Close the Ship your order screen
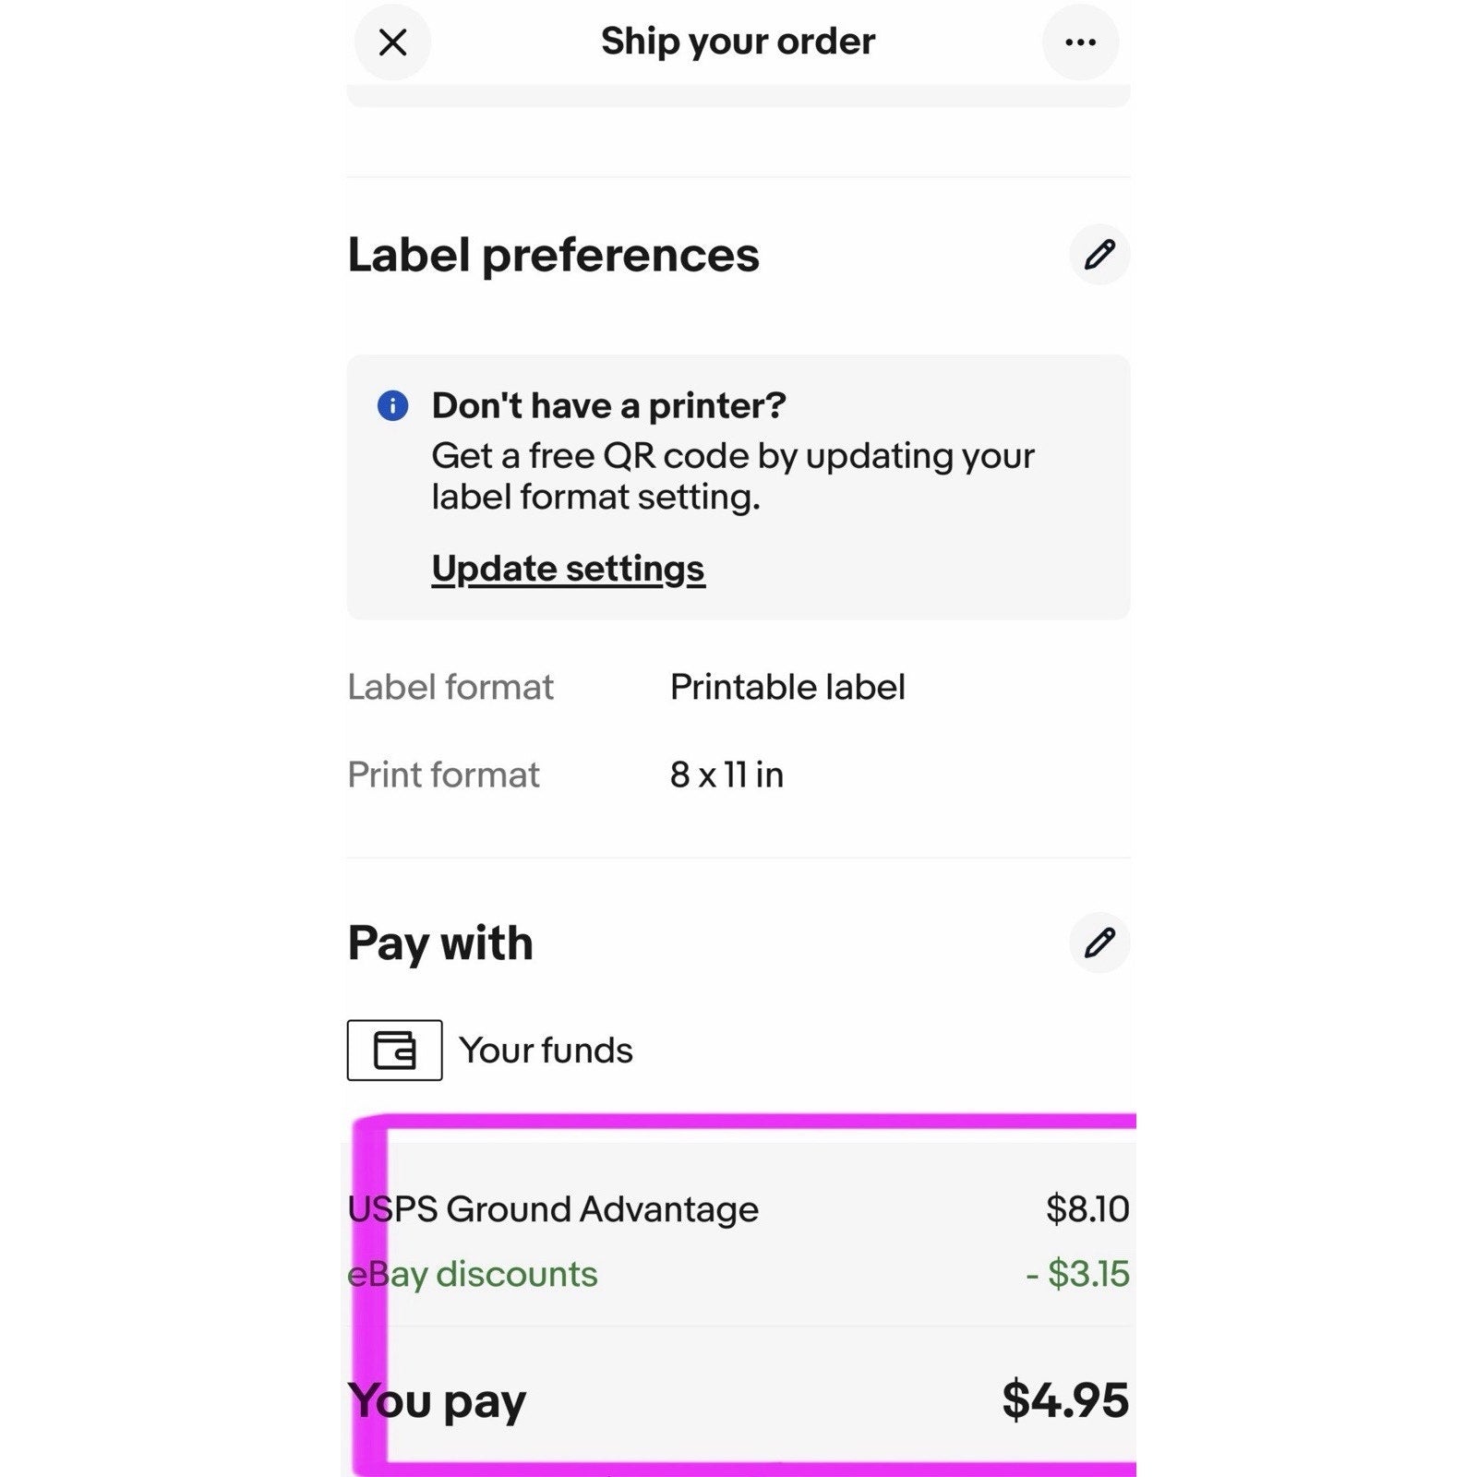 coord(392,42)
